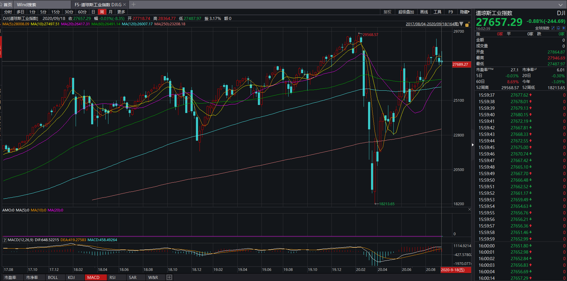Click the 市盈率 TTM value 27.1
This screenshot has width=567, height=281.
[514, 70]
